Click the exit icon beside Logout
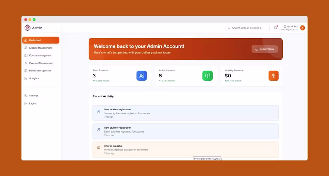Screen dimensions: 329x176 click(x=26, y=103)
